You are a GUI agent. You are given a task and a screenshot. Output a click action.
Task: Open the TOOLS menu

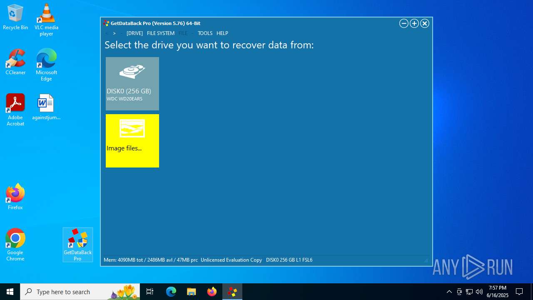pos(205,33)
